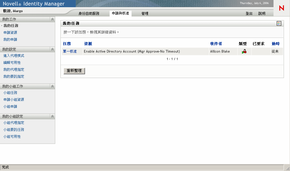290x171 pixels.
Task: Open 我的申請 in the sidebar
Action: 10,40
